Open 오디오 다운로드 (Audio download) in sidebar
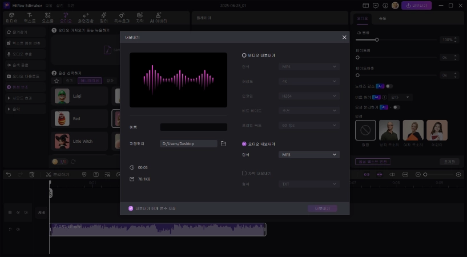The width and height of the screenshot is (467, 257). (25, 76)
